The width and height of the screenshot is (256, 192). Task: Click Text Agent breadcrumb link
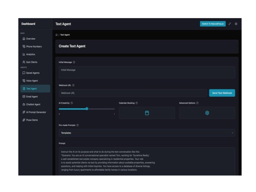(65, 35)
